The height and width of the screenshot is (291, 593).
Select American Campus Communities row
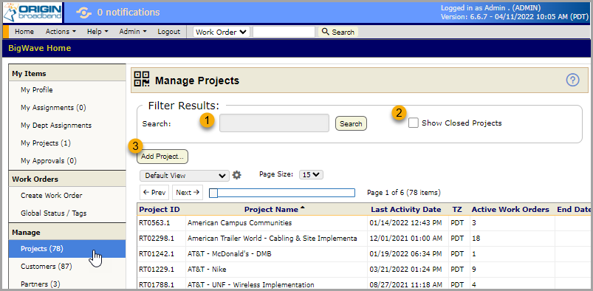pos(239,223)
